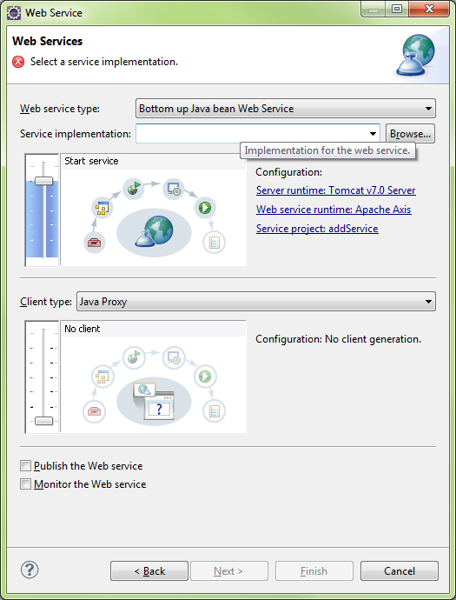
Task: Open Server runtime: Tomcat v7.0 Server link
Action: 335,190
